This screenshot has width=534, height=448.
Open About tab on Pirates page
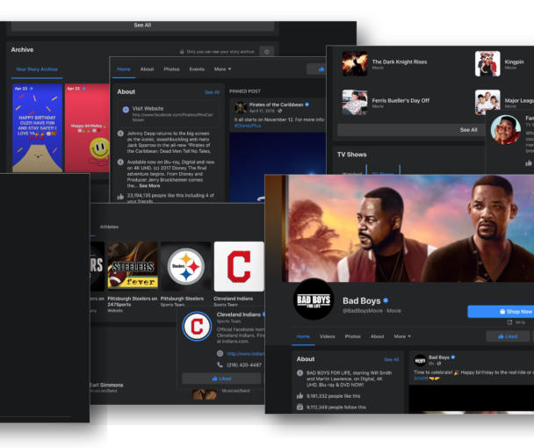[148, 69]
